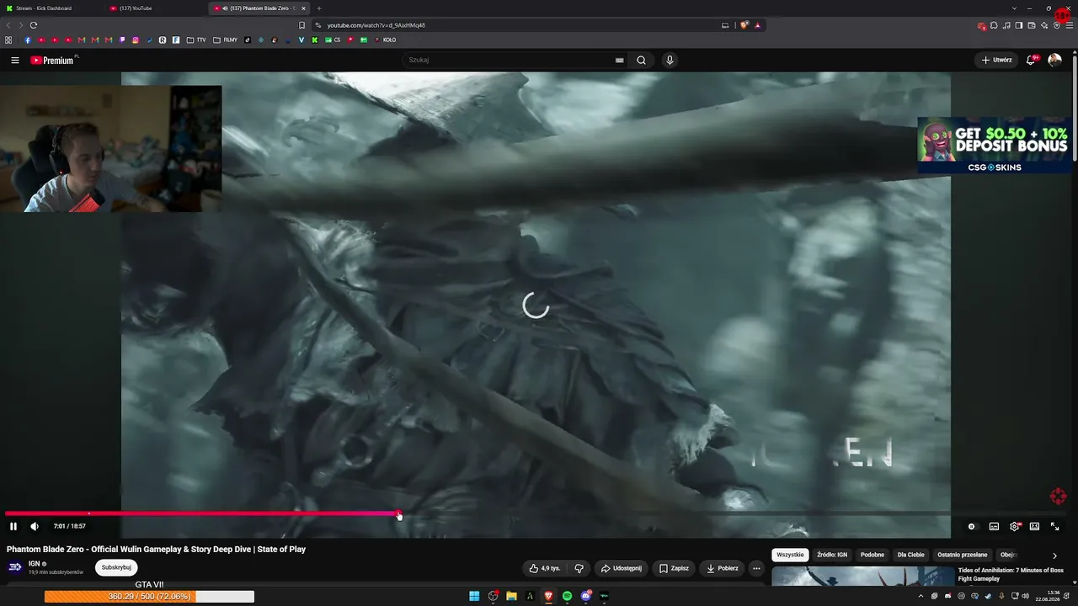Open the Twitch bookmark icon
The height and width of the screenshot is (606, 1078).
[x=122, y=40]
